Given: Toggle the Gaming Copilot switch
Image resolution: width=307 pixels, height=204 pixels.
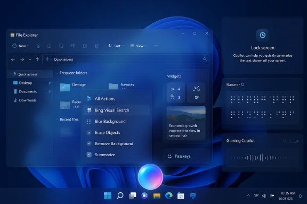Looking at the screenshot, I should coord(294,141).
